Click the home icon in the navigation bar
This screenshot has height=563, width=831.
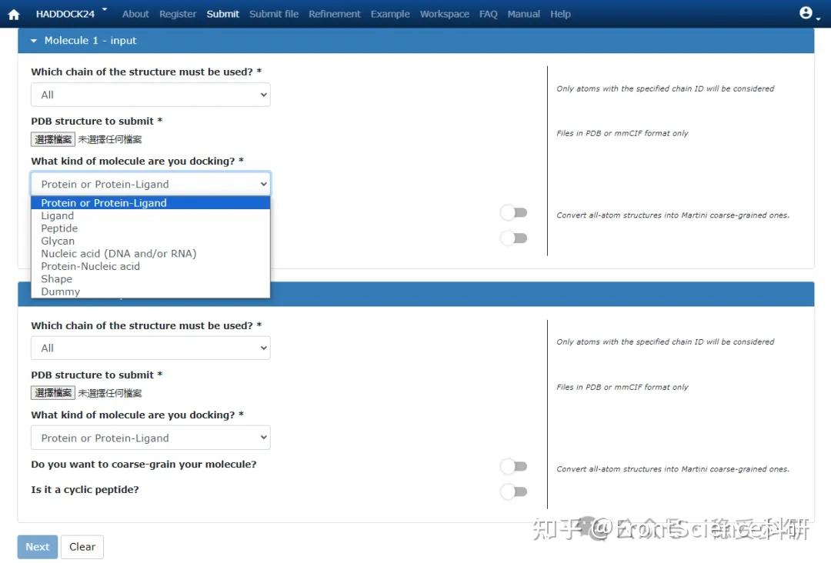(14, 13)
